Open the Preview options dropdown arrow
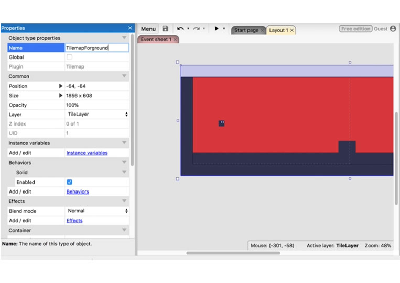Screen dimensions: 400x283 224,28
